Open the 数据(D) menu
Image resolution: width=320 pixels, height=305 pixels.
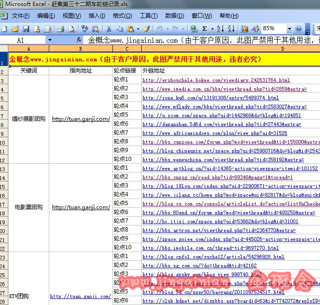coord(174,16)
